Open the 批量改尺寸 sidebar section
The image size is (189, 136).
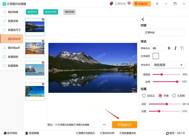tap(12, 30)
